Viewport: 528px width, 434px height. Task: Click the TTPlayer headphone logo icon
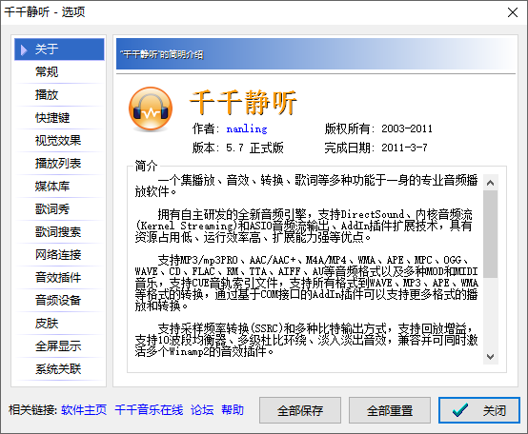(x=151, y=108)
